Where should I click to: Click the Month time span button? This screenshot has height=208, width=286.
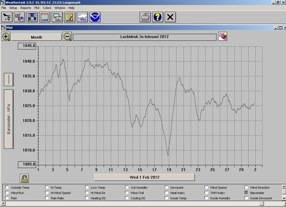[36, 37]
